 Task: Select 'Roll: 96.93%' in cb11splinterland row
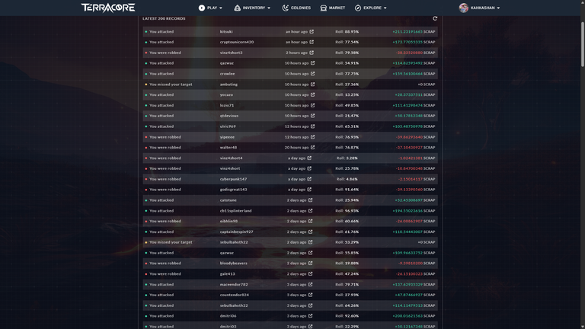point(347,211)
